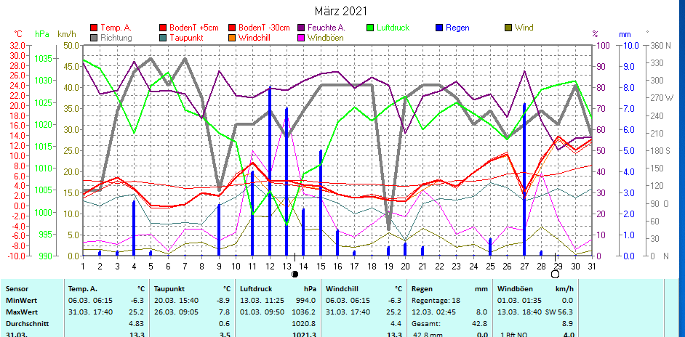Click the day 15 label on x-axis
This screenshot has width=685, height=337.
(321, 265)
